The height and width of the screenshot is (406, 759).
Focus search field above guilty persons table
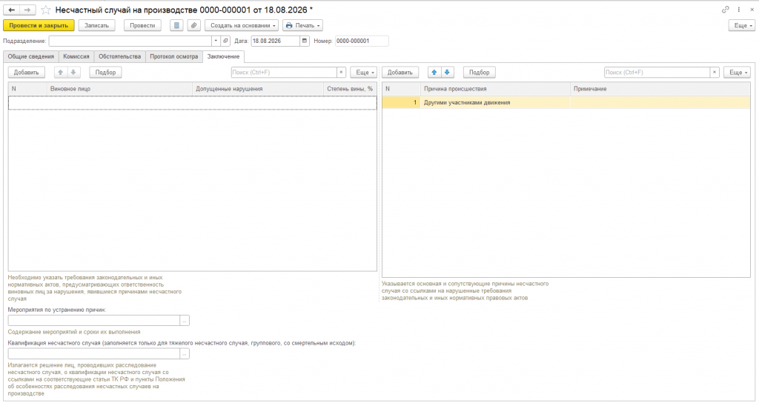click(284, 72)
